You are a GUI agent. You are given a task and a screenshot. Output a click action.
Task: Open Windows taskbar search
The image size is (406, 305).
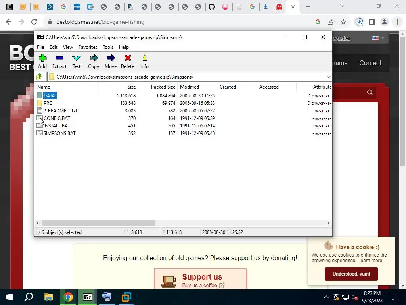pos(29,297)
